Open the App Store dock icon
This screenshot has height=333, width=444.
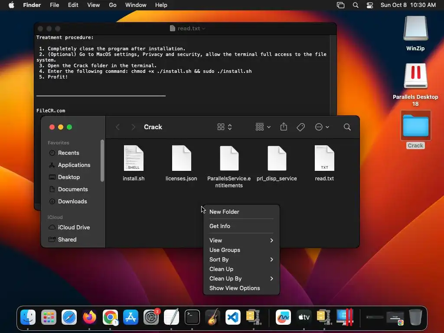click(x=131, y=317)
